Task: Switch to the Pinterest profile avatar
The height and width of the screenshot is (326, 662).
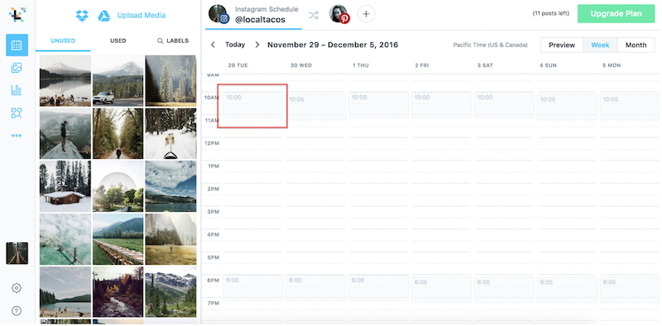Action: pos(339,14)
